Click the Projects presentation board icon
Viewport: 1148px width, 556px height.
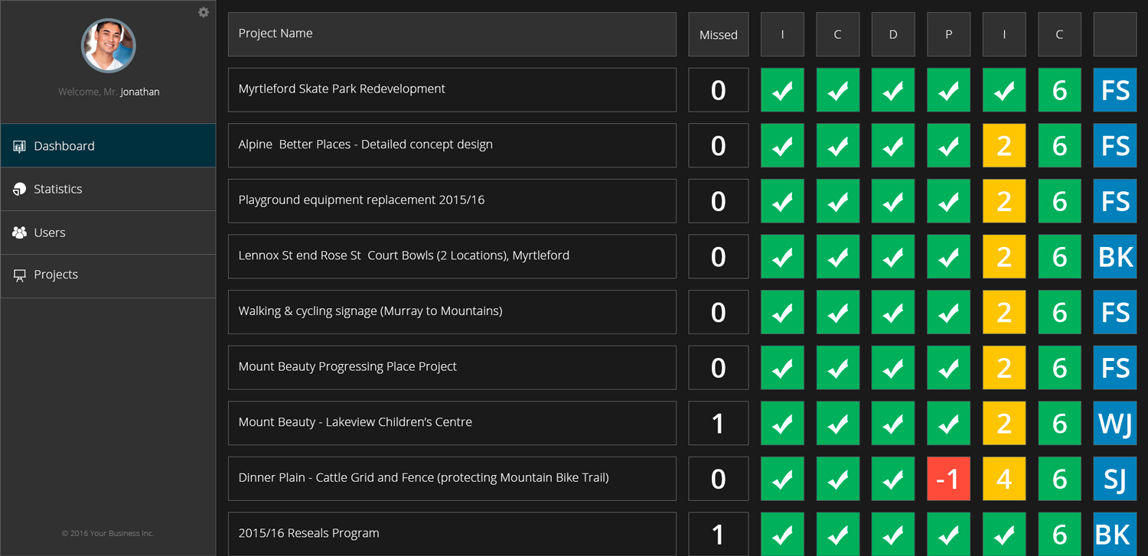coord(20,275)
